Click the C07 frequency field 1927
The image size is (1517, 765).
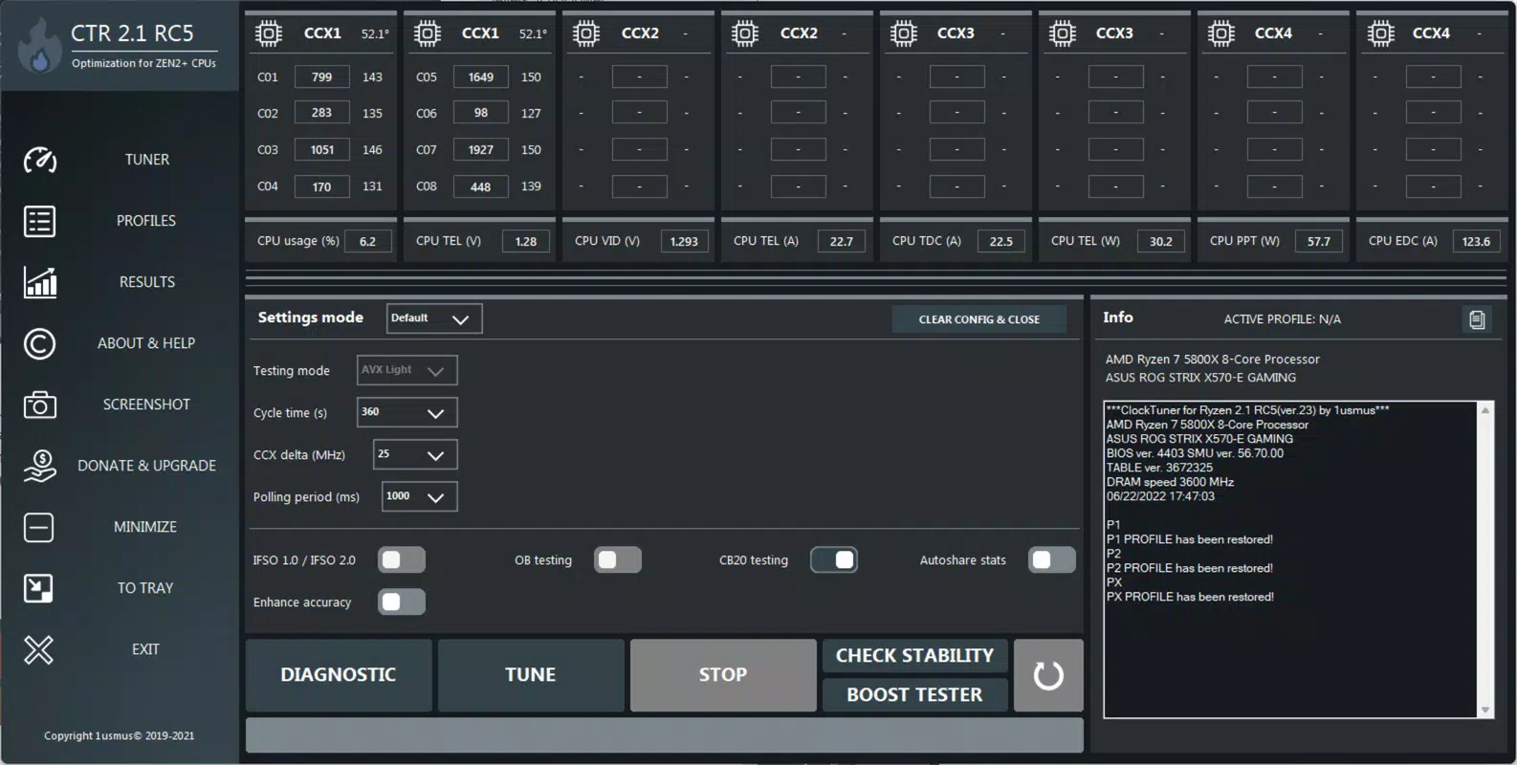(480, 149)
